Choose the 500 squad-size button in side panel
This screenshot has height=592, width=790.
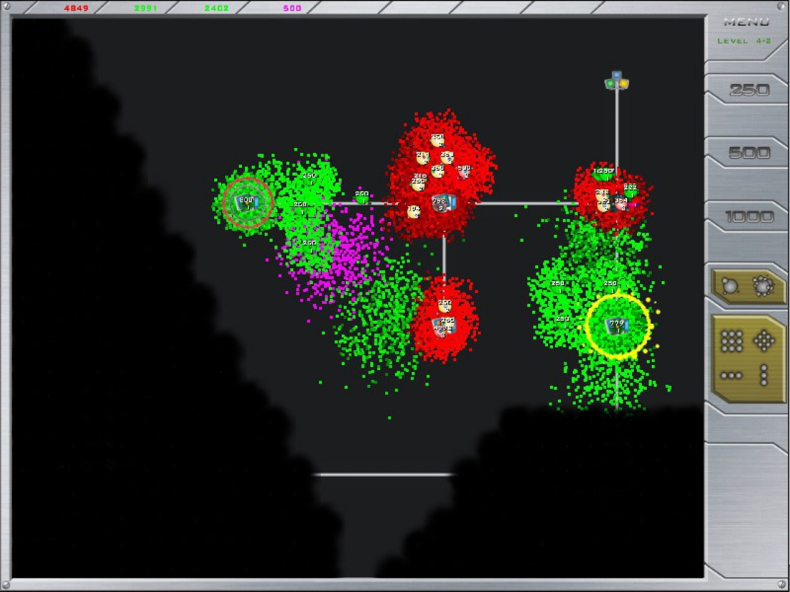coord(749,153)
